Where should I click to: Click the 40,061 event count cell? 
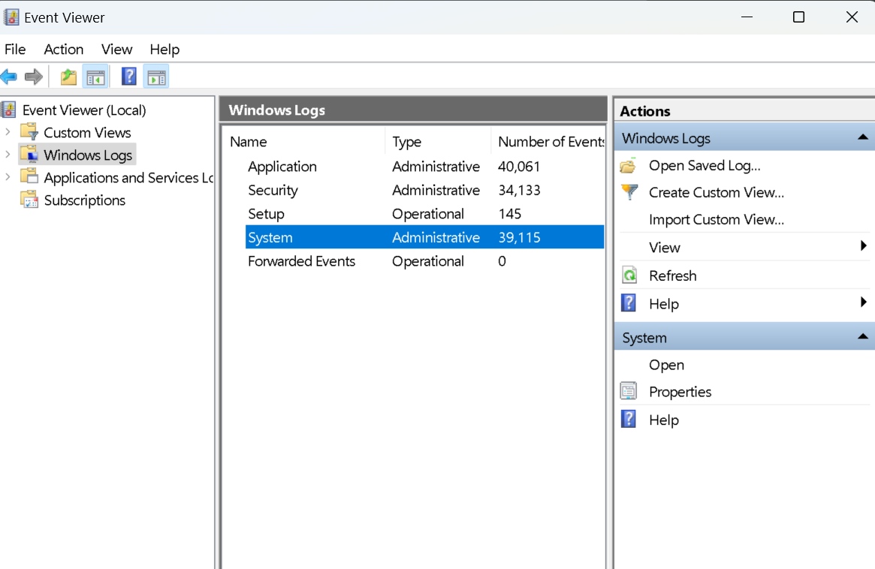tap(519, 166)
